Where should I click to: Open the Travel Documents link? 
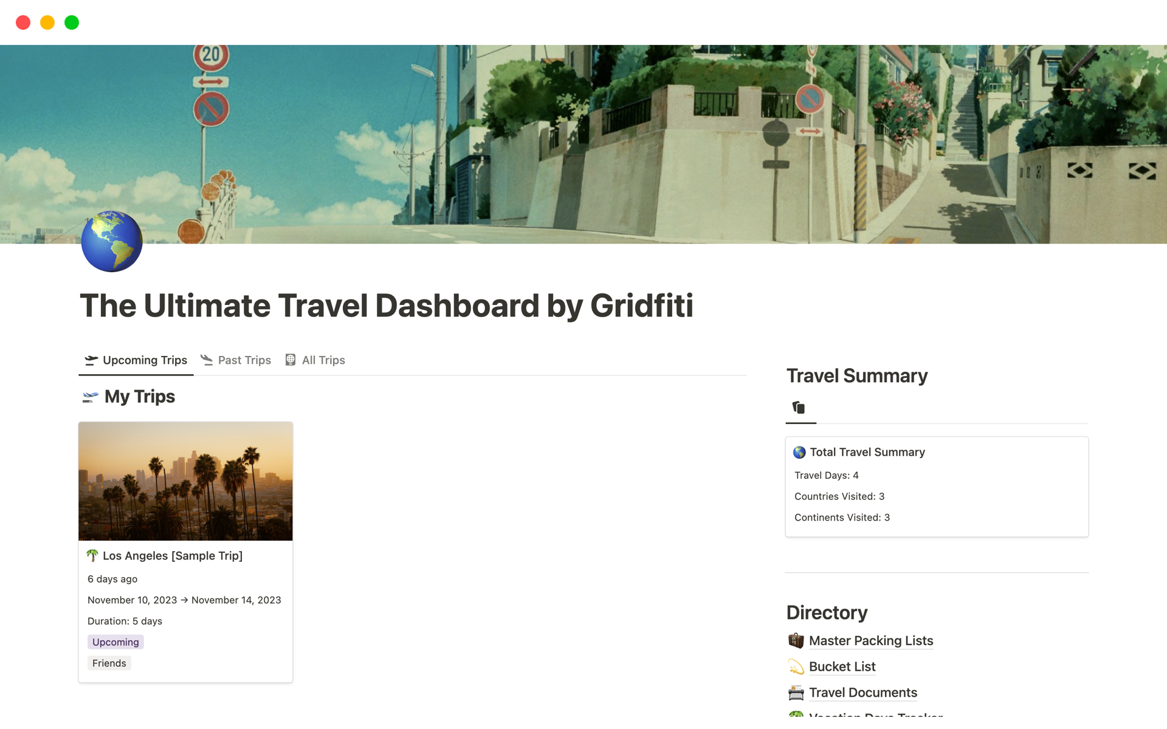[862, 693]
